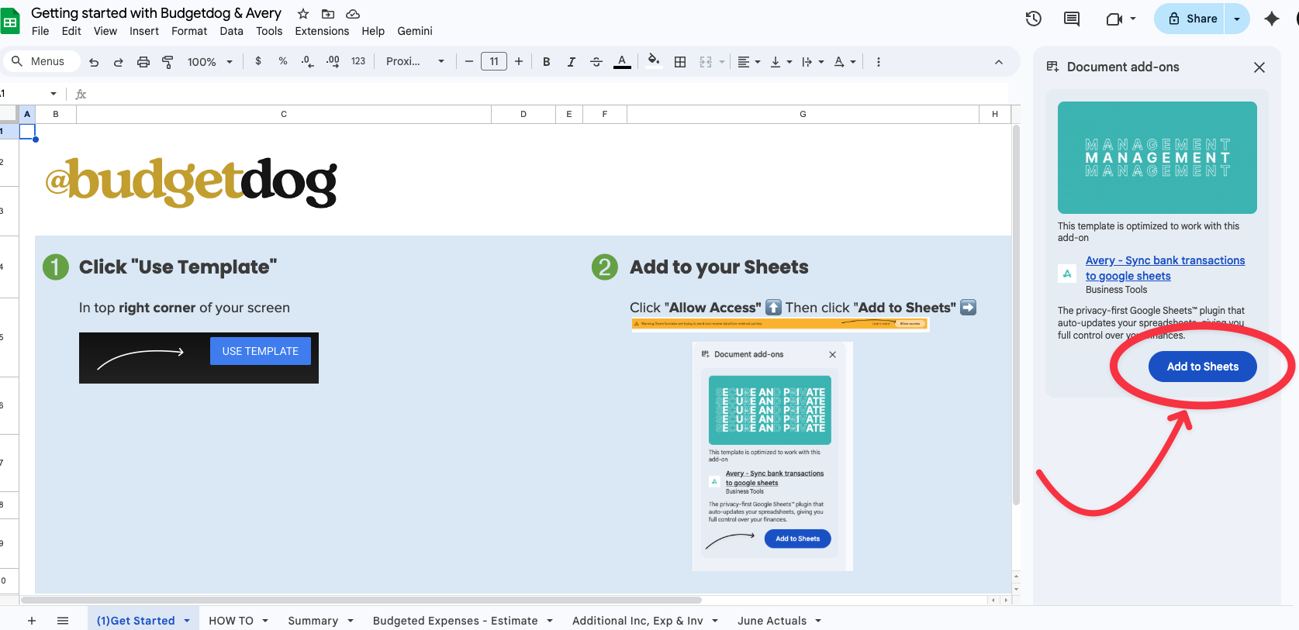Open Gemini sparkle icon at top right

[x=1271, y=19]
